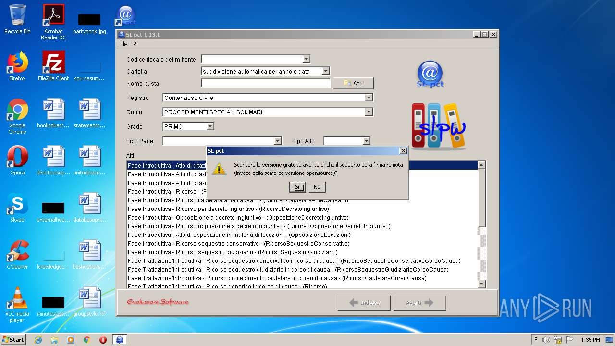Screen dimensions: 615x346
Task: Open the Opera taskbar icon
Action: (103, 340)
